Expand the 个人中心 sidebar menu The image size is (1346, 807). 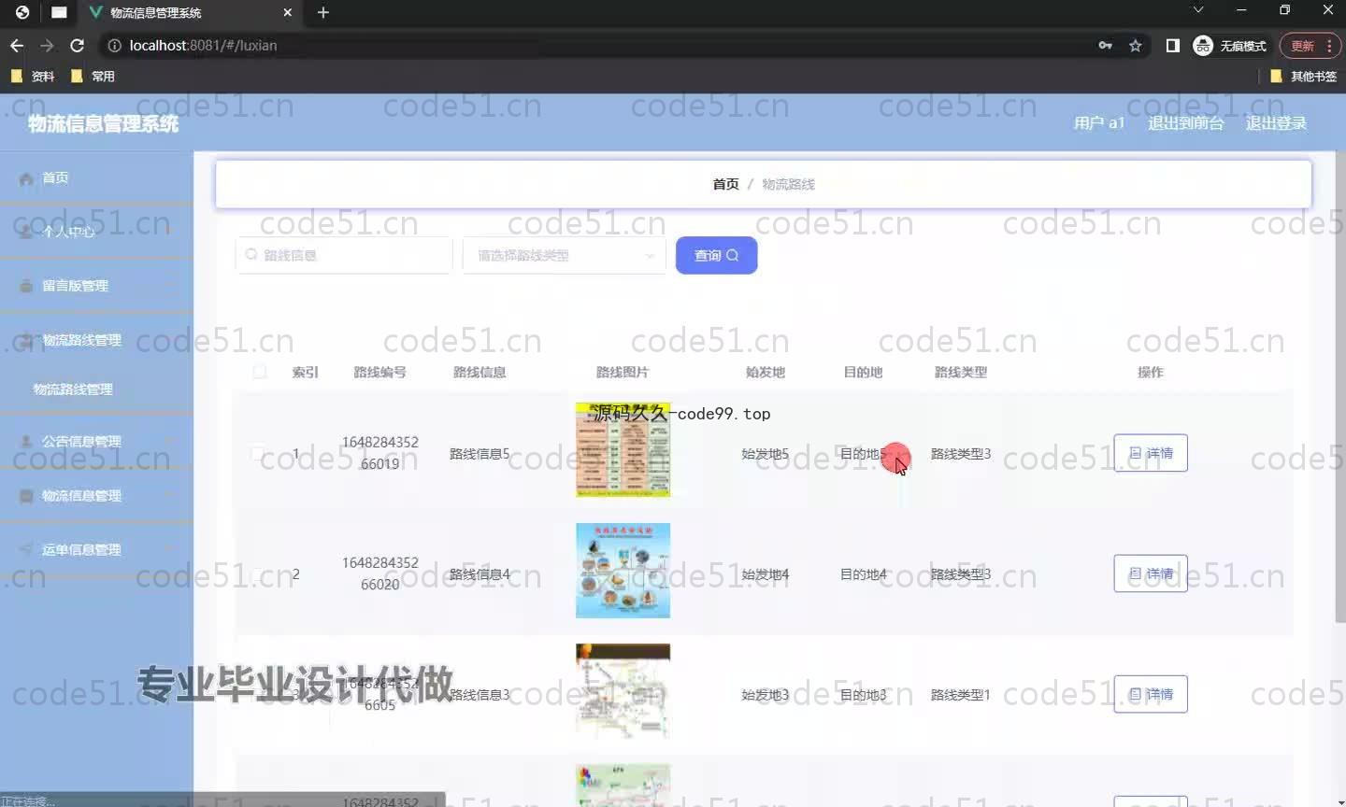tap(96, 232)
